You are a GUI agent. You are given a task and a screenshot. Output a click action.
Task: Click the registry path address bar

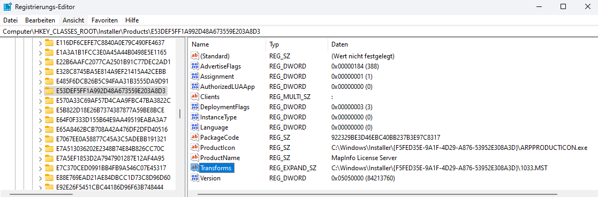tap(299, 31)
